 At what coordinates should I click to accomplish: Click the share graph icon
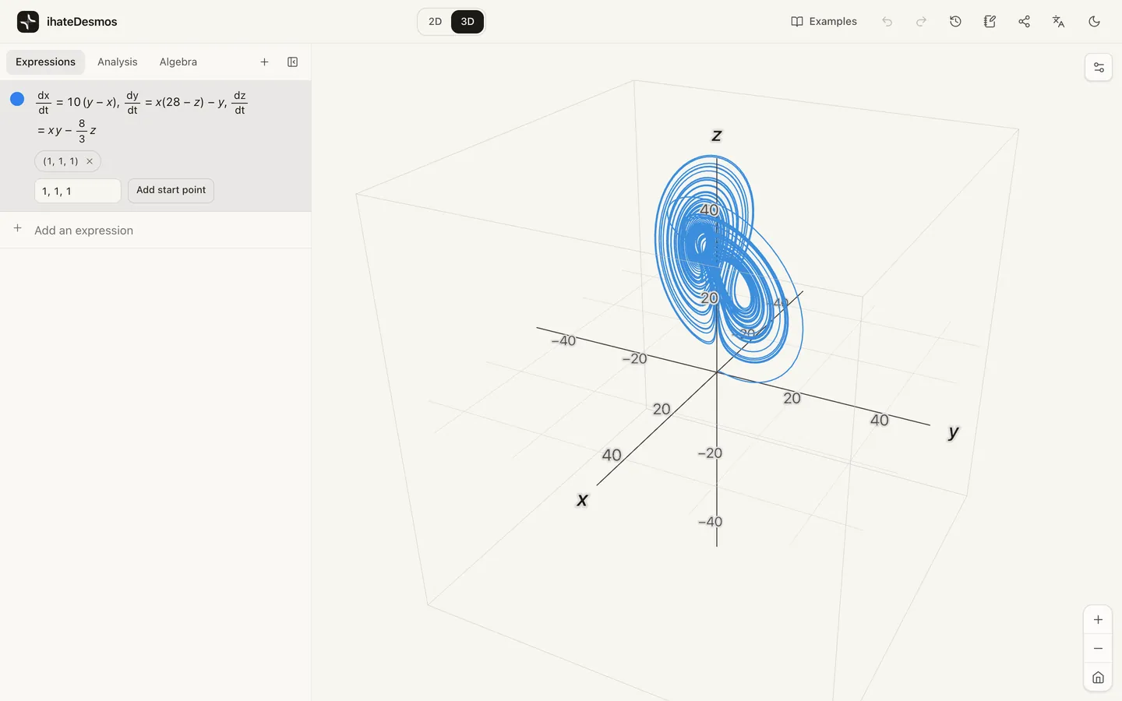pos(1024,22)
